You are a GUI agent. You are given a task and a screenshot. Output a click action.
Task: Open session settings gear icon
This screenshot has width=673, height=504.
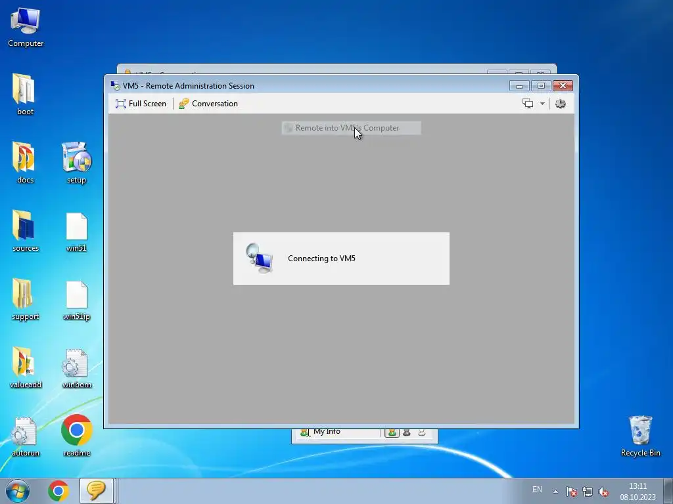click(560, 104)
